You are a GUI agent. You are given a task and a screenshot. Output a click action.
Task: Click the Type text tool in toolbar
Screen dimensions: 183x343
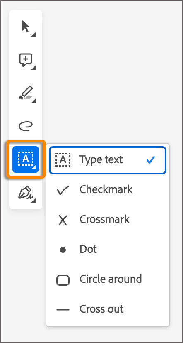click(26, 159)
